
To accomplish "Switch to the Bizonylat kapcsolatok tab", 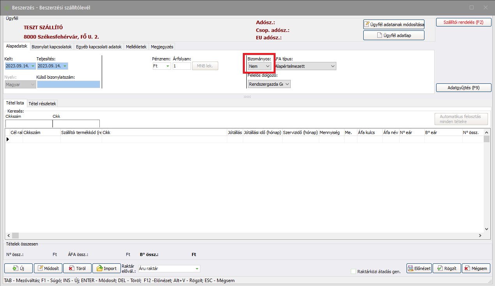I will 51,46.
